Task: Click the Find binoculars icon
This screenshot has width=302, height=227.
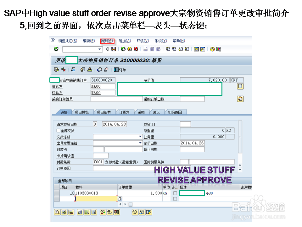Action: point(152,49)
